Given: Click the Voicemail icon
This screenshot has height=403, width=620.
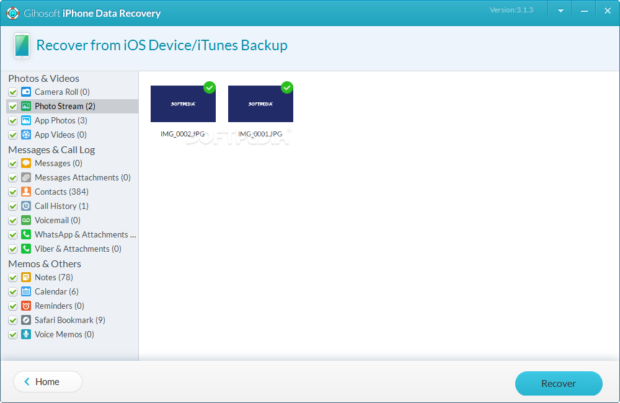Looking at the screenshot, I should click(x=26, y=220).
